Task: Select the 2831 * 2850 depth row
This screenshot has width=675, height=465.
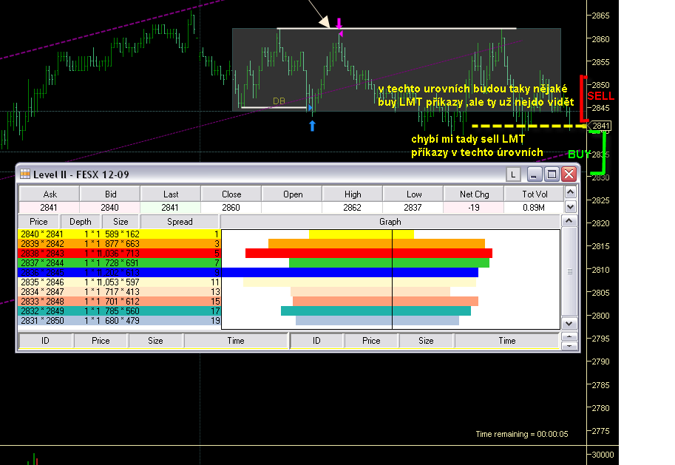Action: tap(119, 321)
